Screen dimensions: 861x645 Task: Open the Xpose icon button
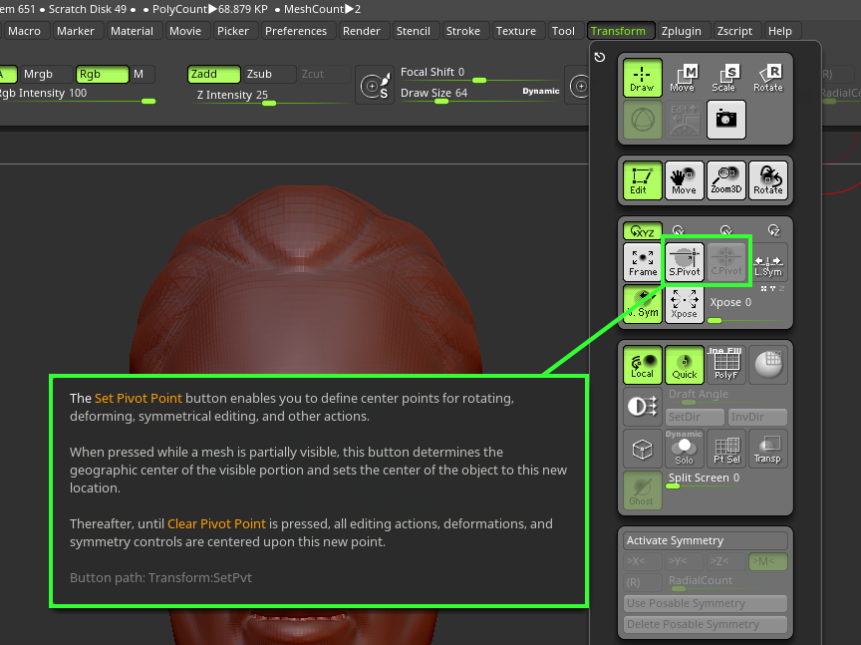(684, 303)
